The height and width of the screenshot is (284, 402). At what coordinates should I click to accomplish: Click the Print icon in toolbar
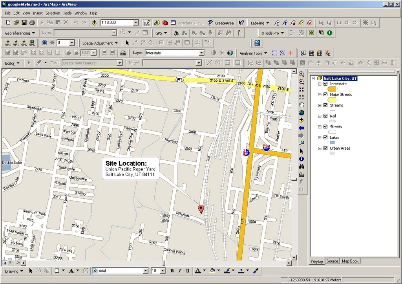[32, 23]
